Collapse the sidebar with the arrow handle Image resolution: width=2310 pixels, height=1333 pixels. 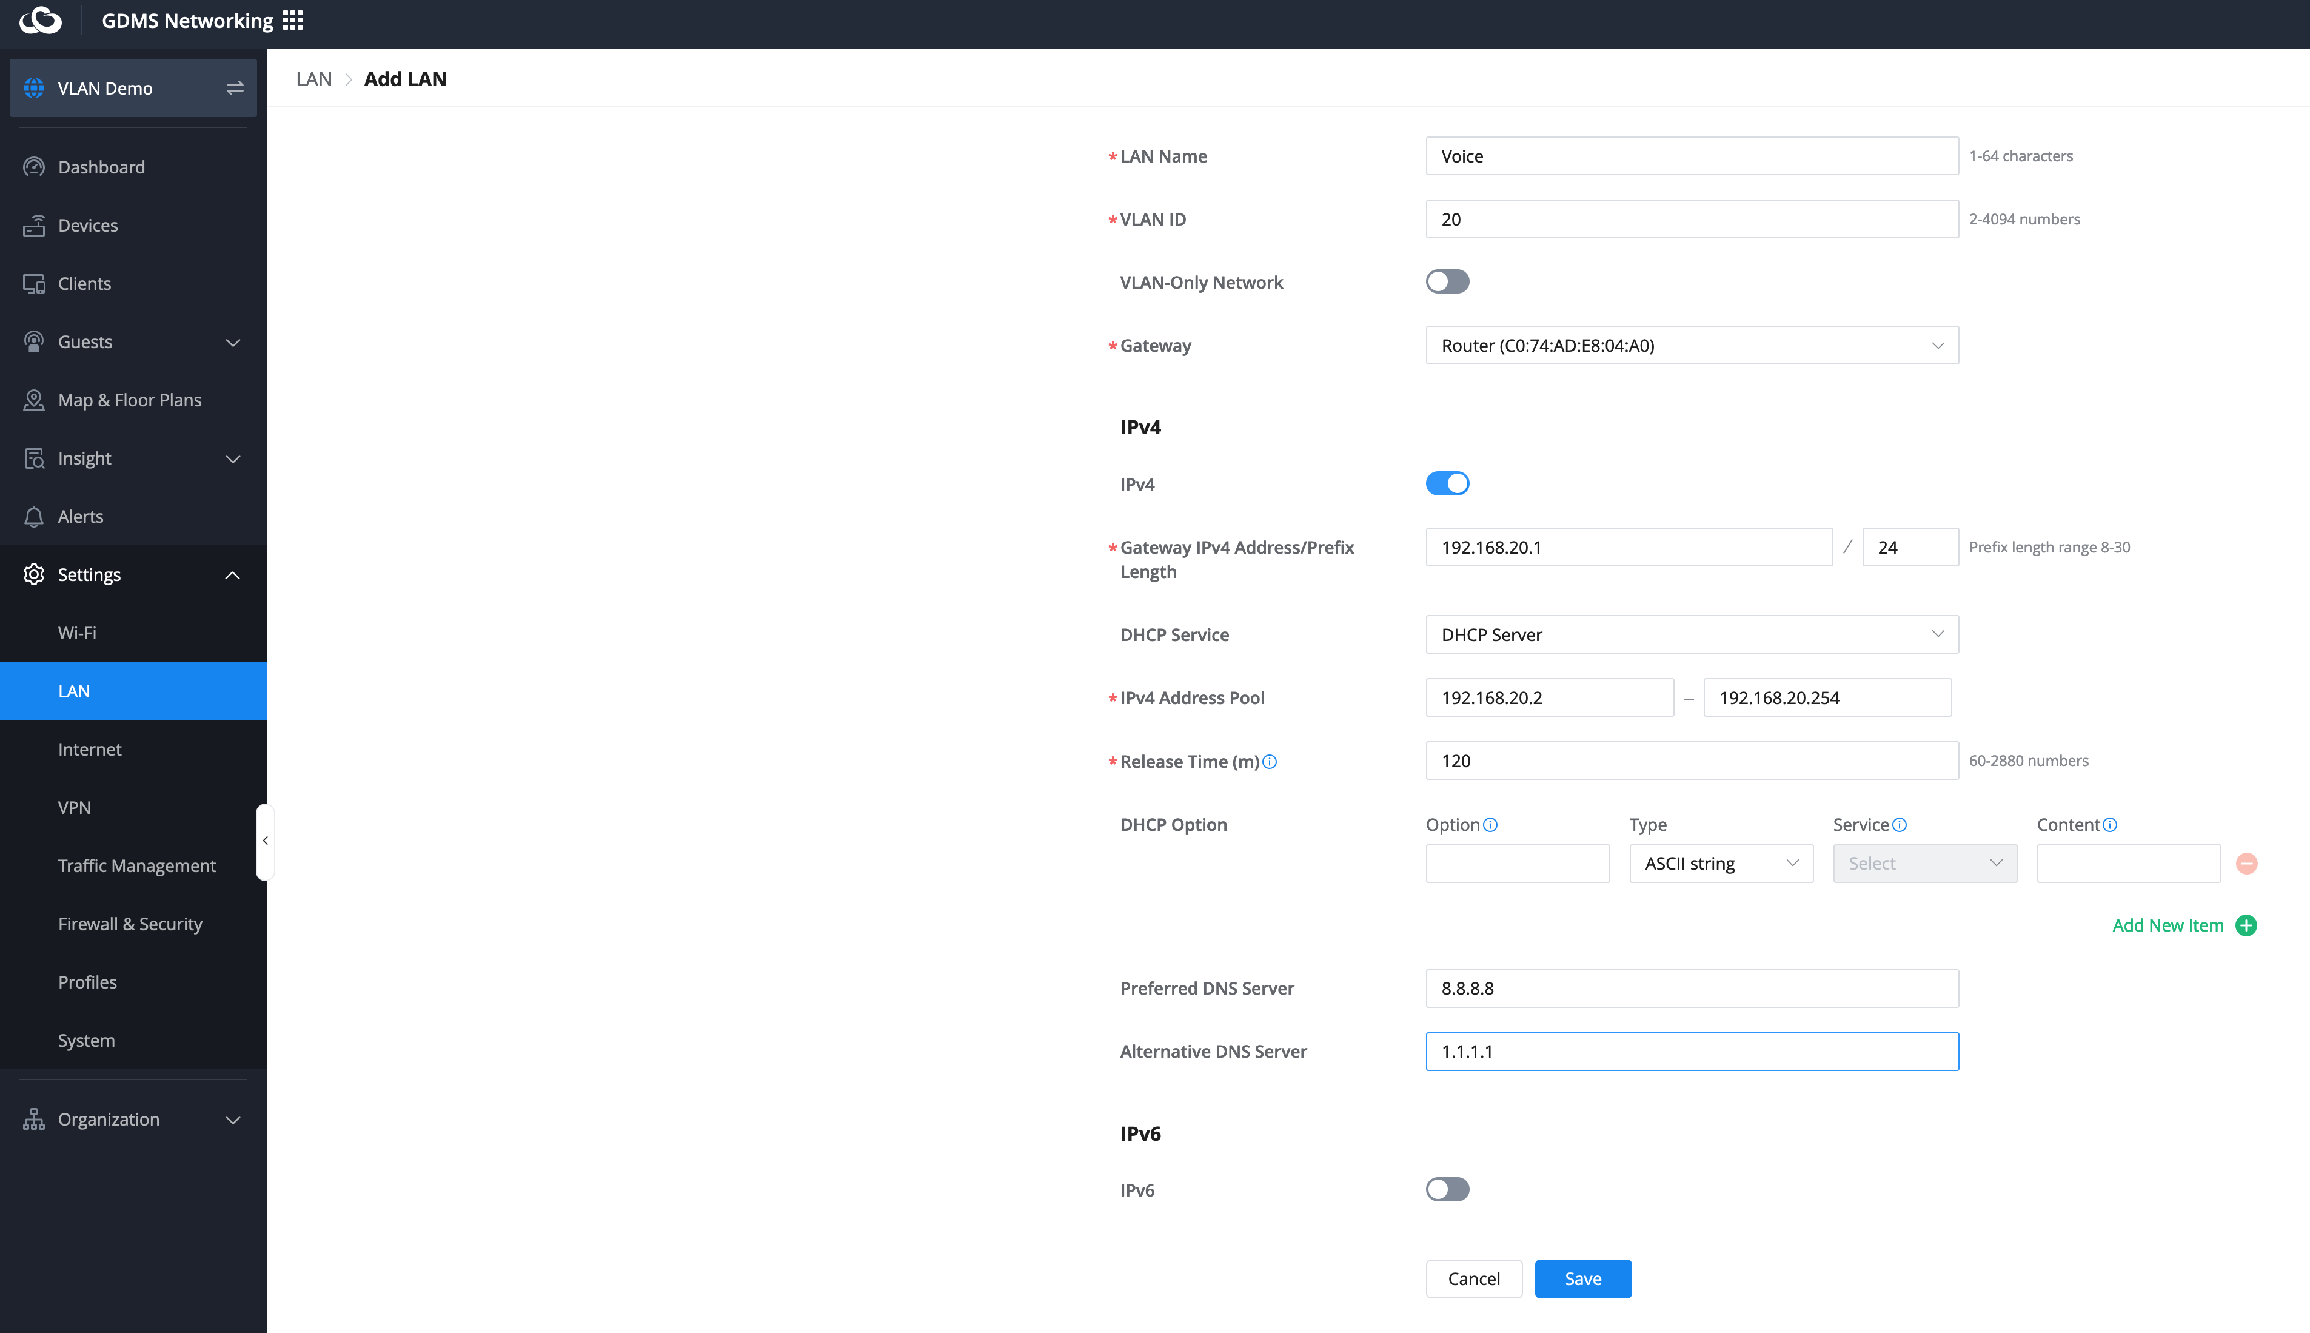click(264, 841)
